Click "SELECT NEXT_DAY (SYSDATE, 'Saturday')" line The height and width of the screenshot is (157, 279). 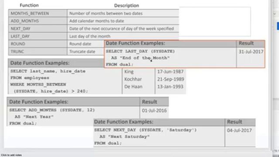(x=146, y=130)
